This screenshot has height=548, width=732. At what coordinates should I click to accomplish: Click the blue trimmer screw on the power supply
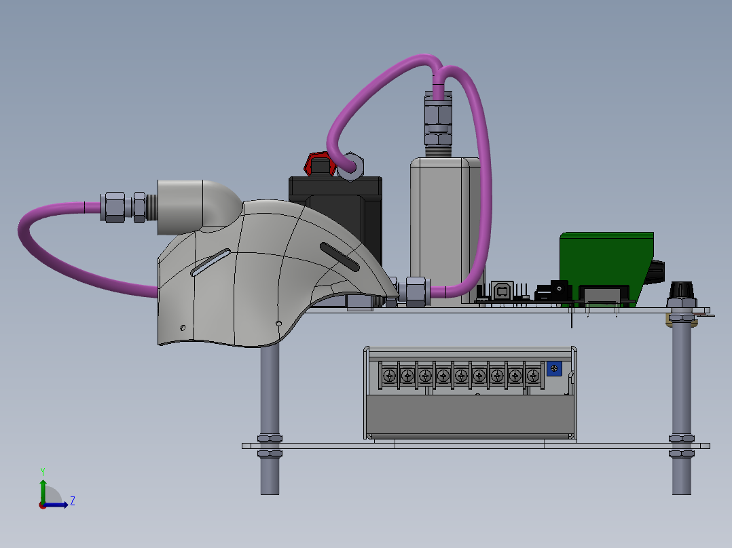pyautogui.click(x=554, y=368)
